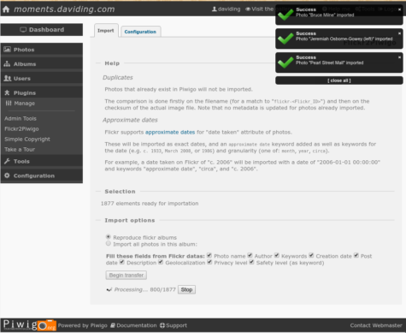Uncheck the Keywords checkbox

coord(277,255)
